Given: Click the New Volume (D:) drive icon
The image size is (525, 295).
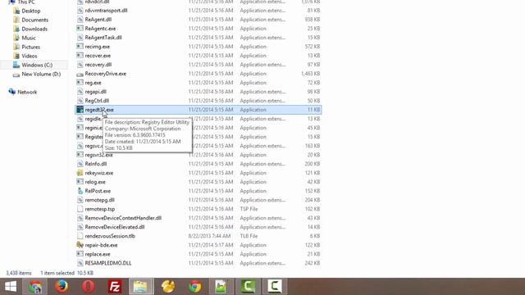Looking at the screenshot, I should coord(16,75).
